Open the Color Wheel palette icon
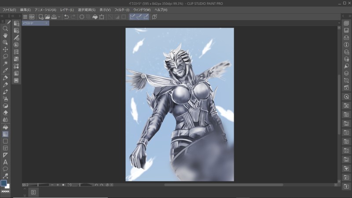 [x=16, y=45]
